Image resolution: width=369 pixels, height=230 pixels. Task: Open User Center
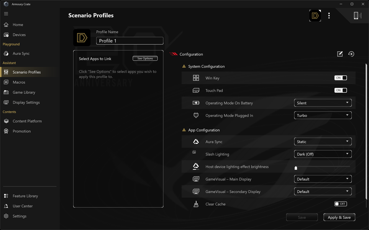(x=23, y=206)
